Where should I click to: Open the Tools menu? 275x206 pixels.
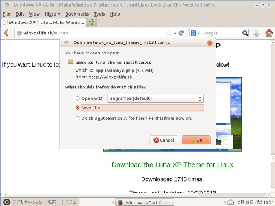(99, 14)
